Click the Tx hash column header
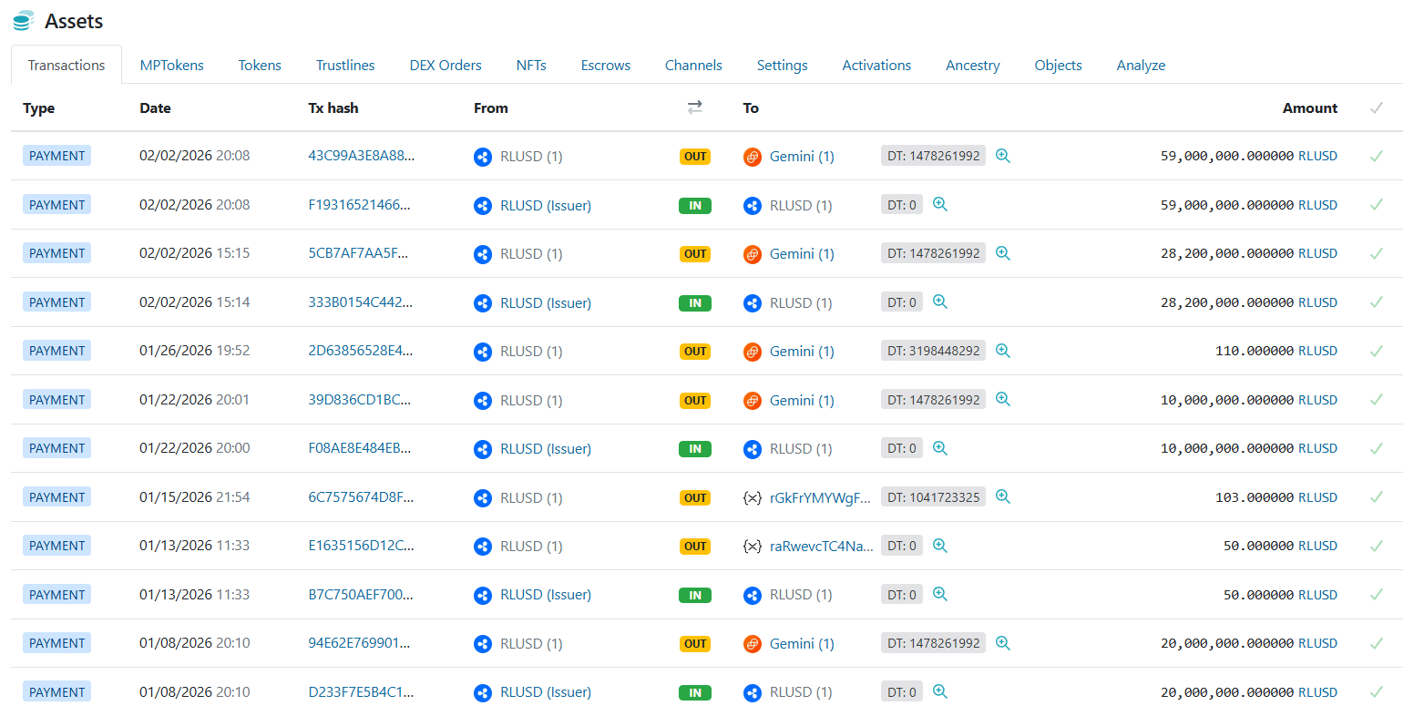This screenshot has height=716, width=1414. click(x=333, y=107)
